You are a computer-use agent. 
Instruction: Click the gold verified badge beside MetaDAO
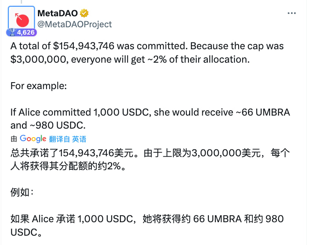pyautogui.click(x=84, y=13)
